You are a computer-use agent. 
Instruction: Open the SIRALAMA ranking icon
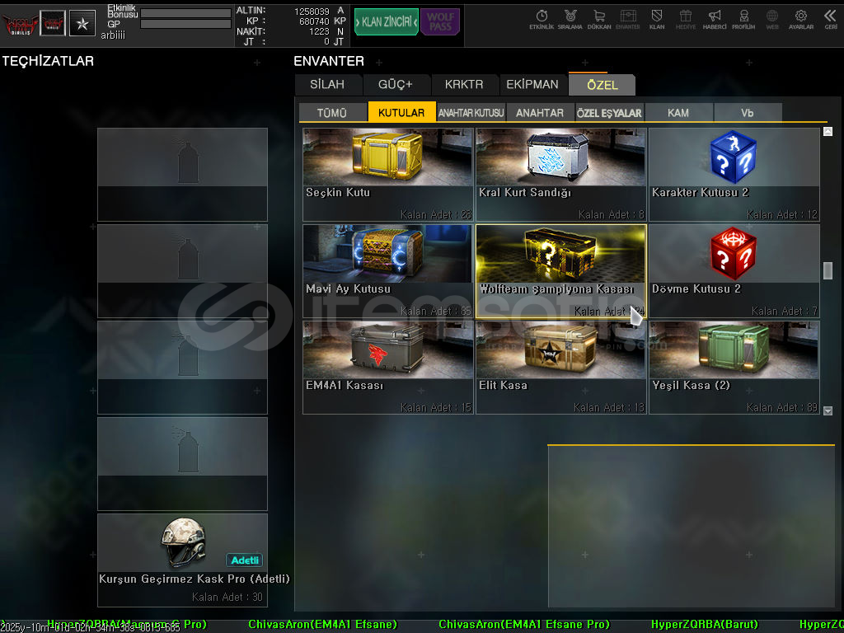[x=570, y=20]
